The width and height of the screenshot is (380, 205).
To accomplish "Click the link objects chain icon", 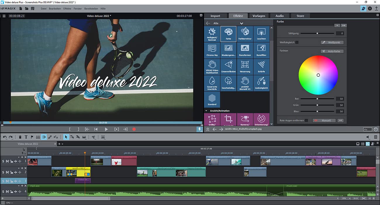I will [50, 137].
